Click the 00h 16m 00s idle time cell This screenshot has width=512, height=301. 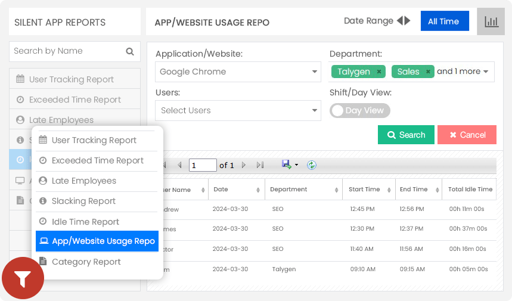467,249
